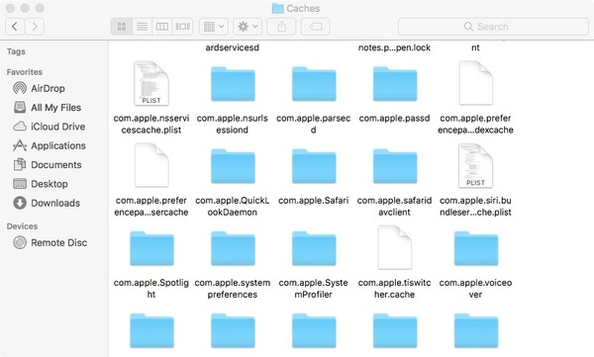The height and width of the screenshot is (357, 594).
Task: Open AirDrop in the sidebar
Action: click(49, 89)
